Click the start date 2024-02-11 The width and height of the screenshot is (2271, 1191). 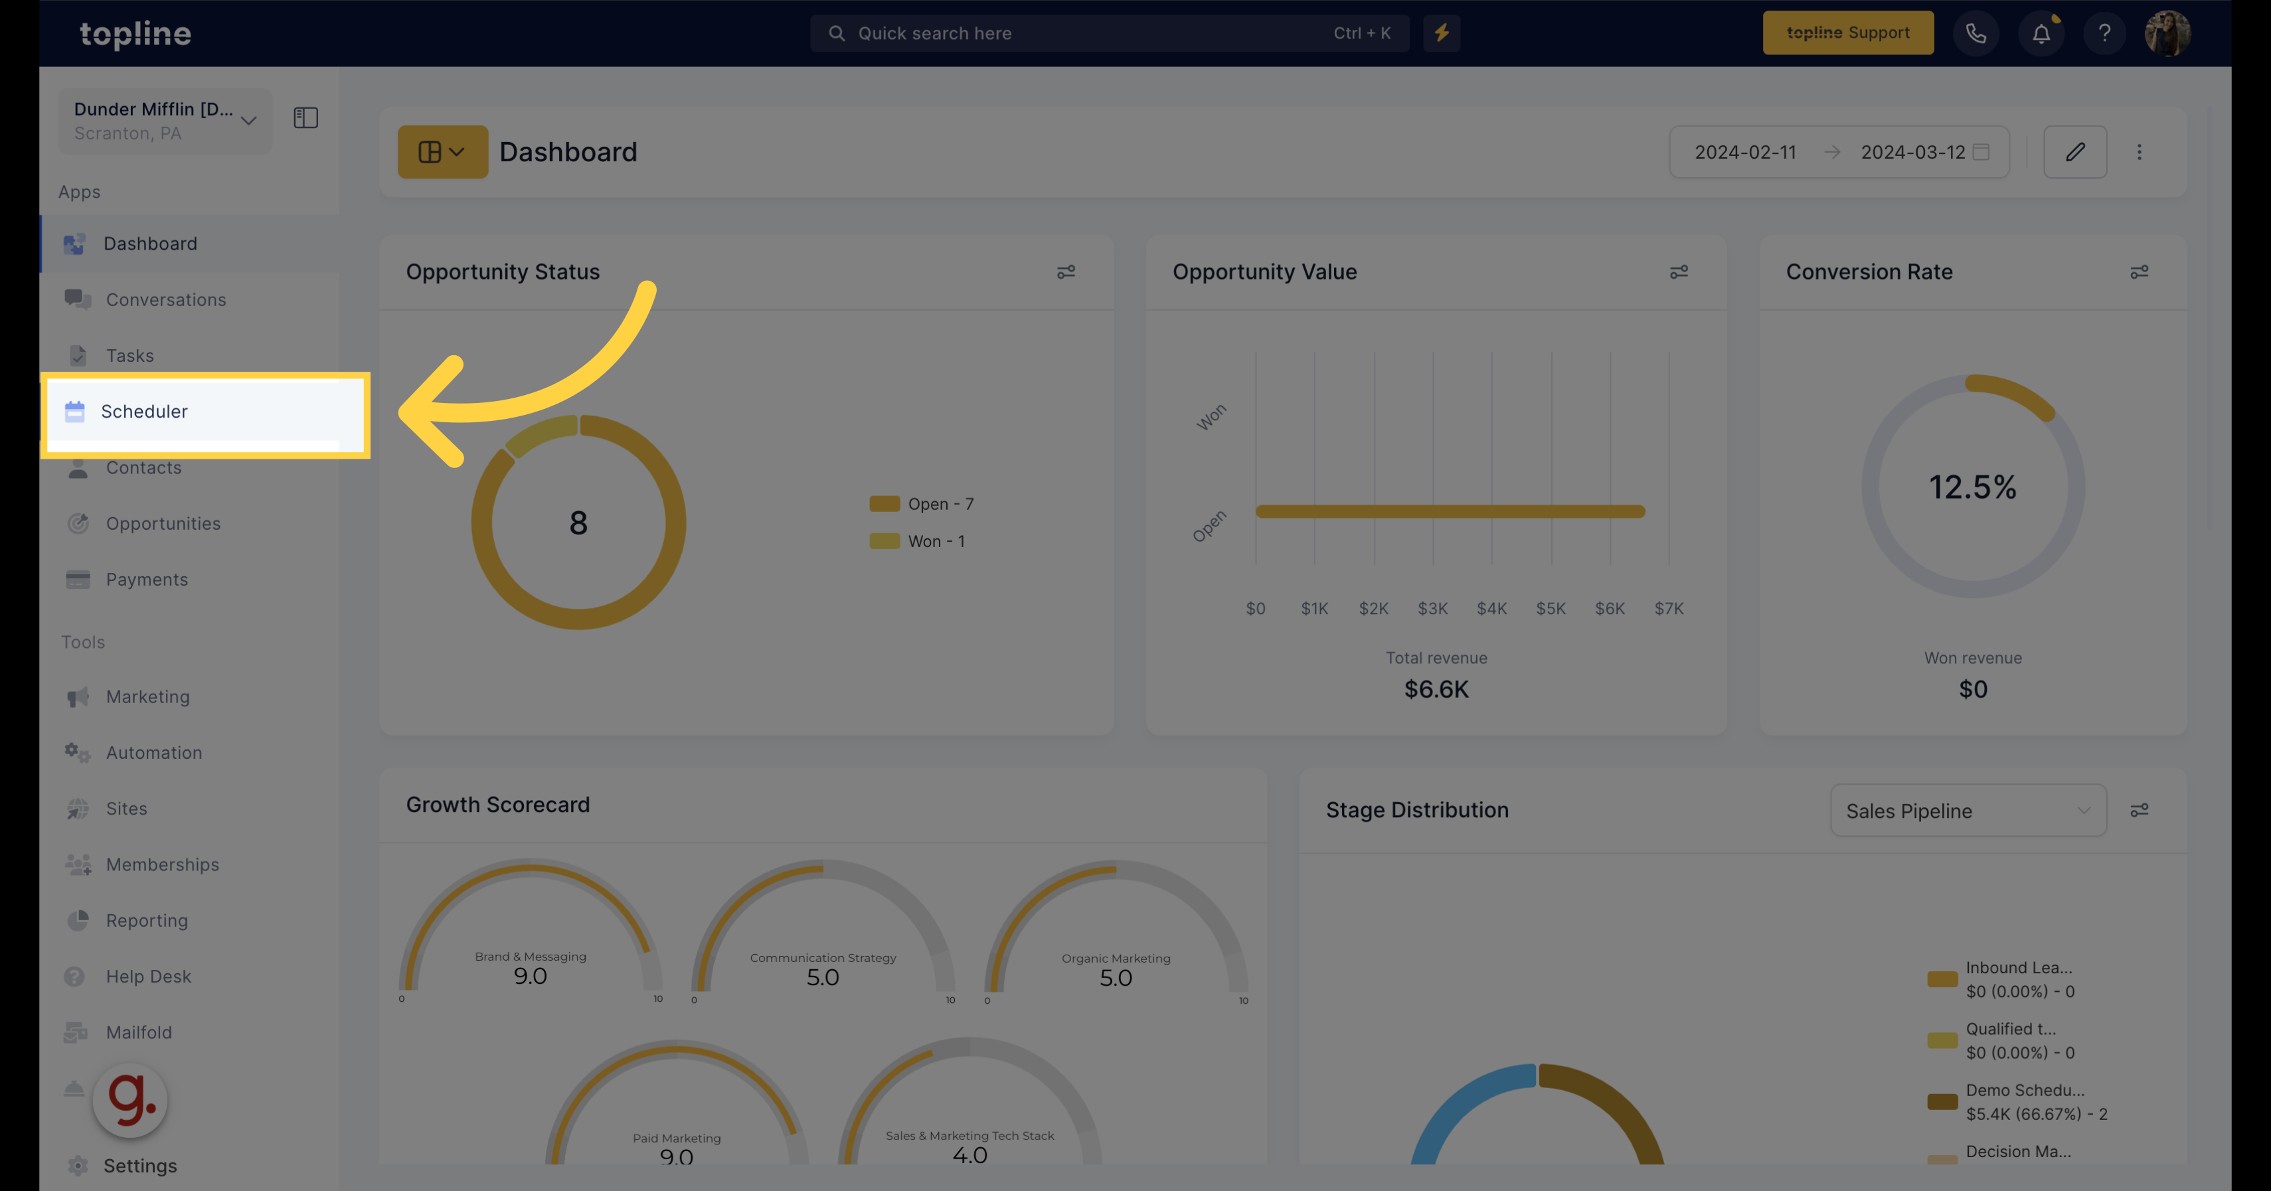pyautogui.click(x=1744, y=153)
